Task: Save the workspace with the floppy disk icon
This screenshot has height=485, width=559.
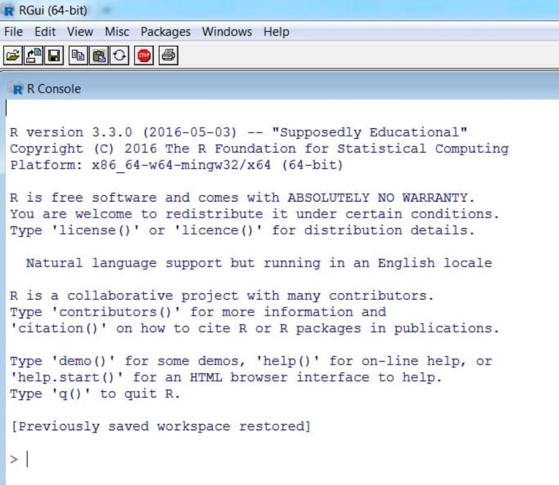Action: [x=54, y=56]
